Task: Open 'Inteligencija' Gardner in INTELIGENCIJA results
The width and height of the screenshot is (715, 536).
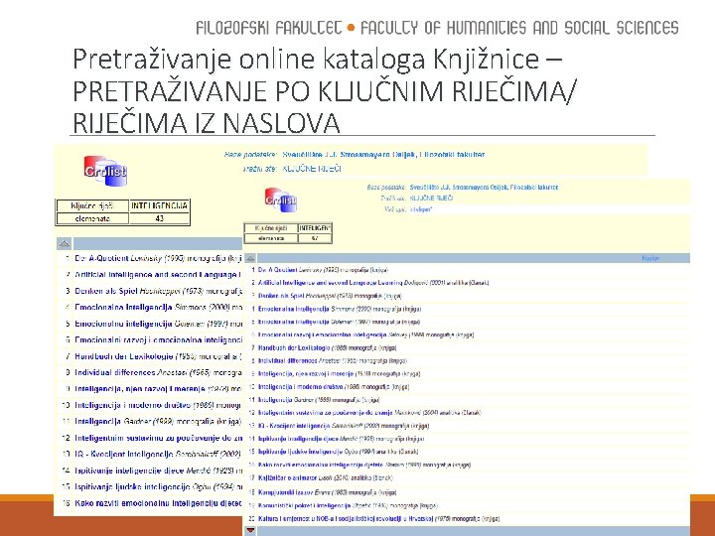Action: click(97, 422)
